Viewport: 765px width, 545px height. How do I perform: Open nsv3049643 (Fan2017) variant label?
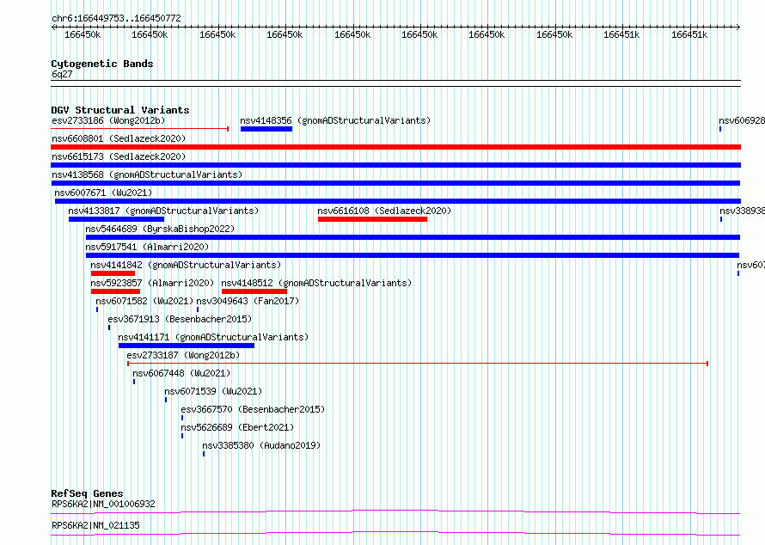248,301
